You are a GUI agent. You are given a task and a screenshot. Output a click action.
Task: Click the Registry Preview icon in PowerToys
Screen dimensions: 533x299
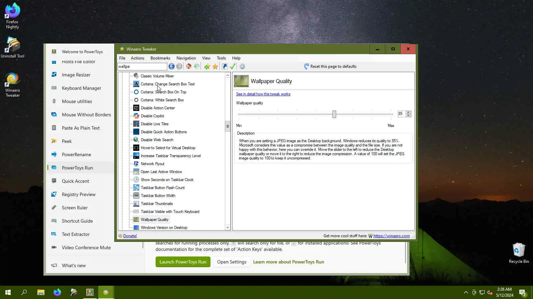(54, 194)
